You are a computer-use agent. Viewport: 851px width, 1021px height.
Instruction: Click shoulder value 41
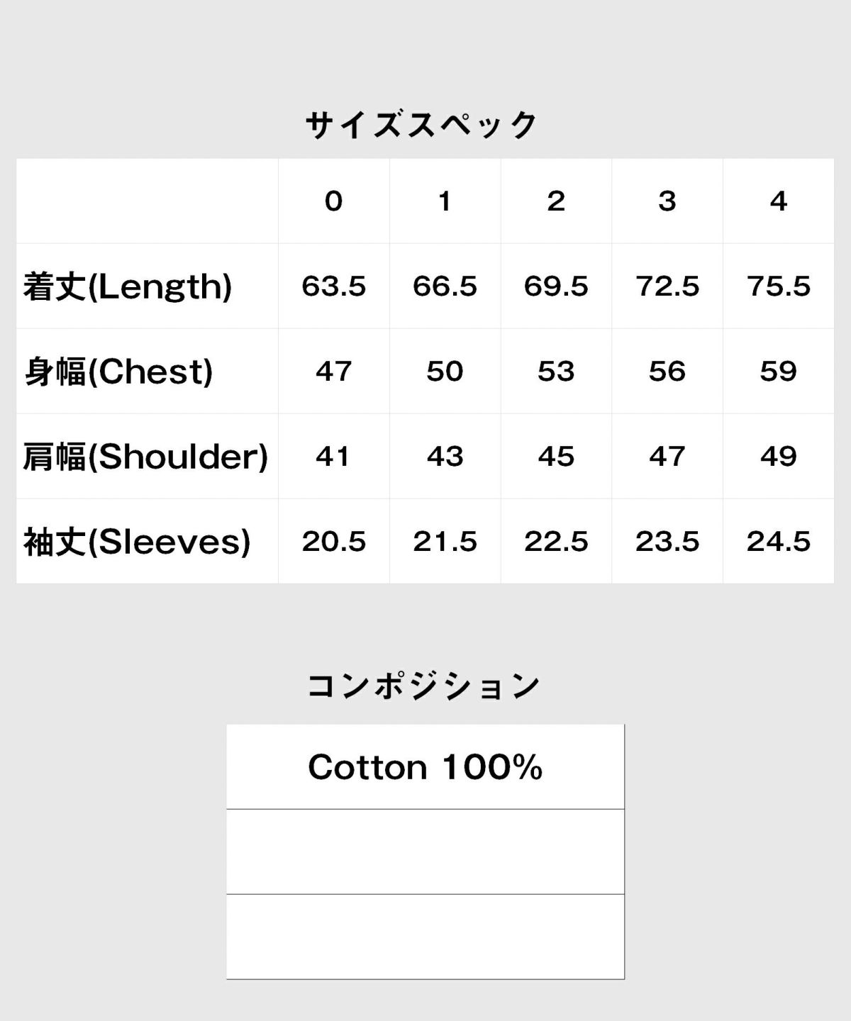(334, 457)
